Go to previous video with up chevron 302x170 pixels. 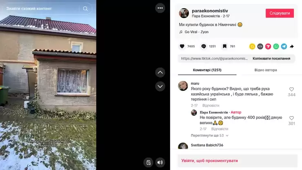tap(160, 72)
